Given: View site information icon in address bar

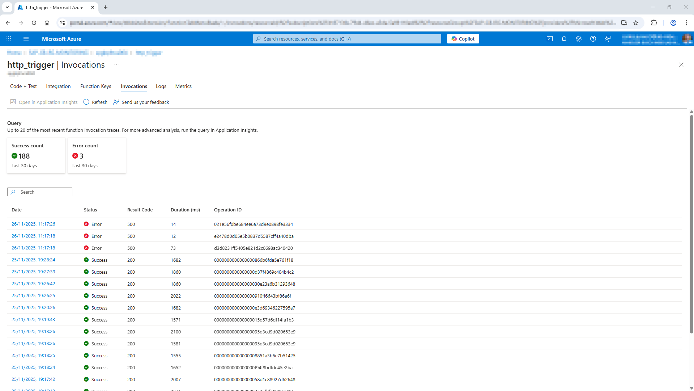Looking at the screenshot, I should pos(63,23).
